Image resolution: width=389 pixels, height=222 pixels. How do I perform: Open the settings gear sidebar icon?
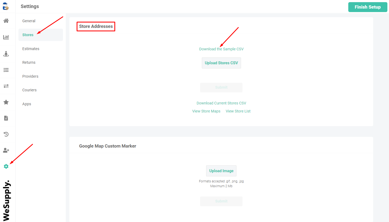coord(6,166)
